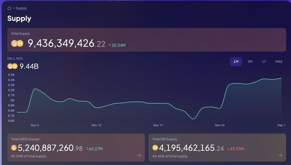The width and height of the screenshot is (291, 165).
Task: Switch chart to 1Y range
Action: [264, 62]
